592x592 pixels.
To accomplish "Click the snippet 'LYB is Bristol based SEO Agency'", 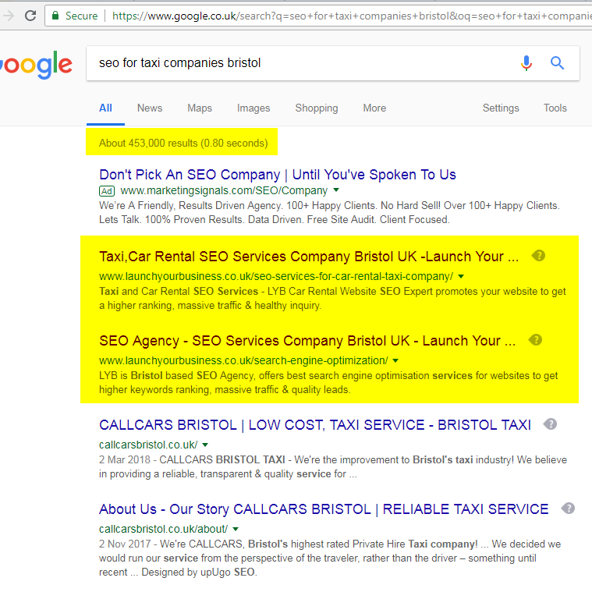I will pyautogui.click(x=328, y=382).
